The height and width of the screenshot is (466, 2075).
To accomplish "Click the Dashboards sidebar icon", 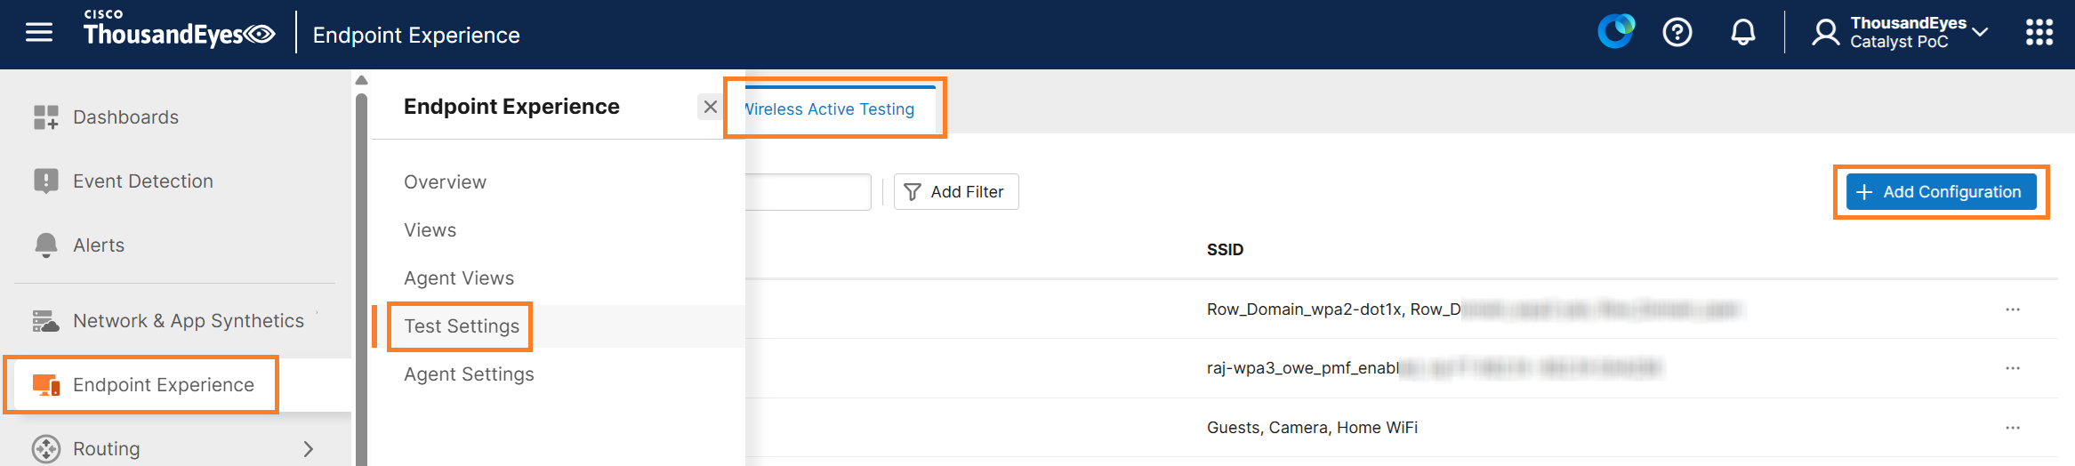I will (45, 117).
